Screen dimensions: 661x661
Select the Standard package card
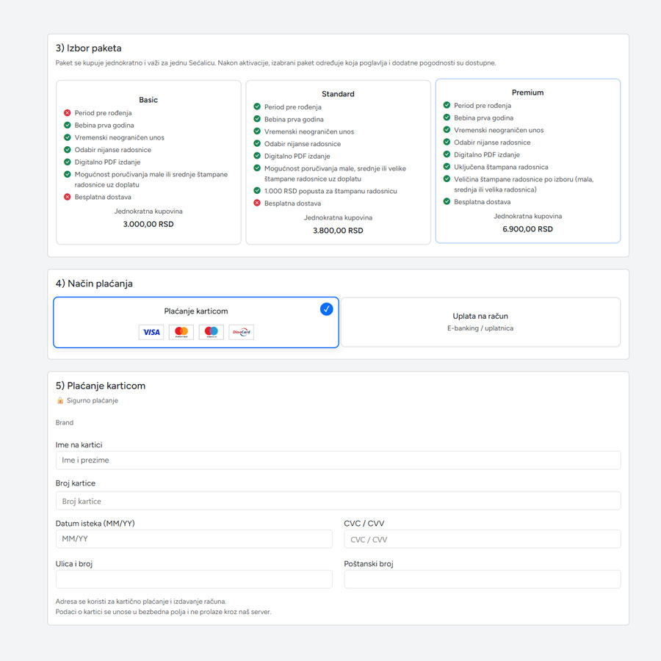338,162
